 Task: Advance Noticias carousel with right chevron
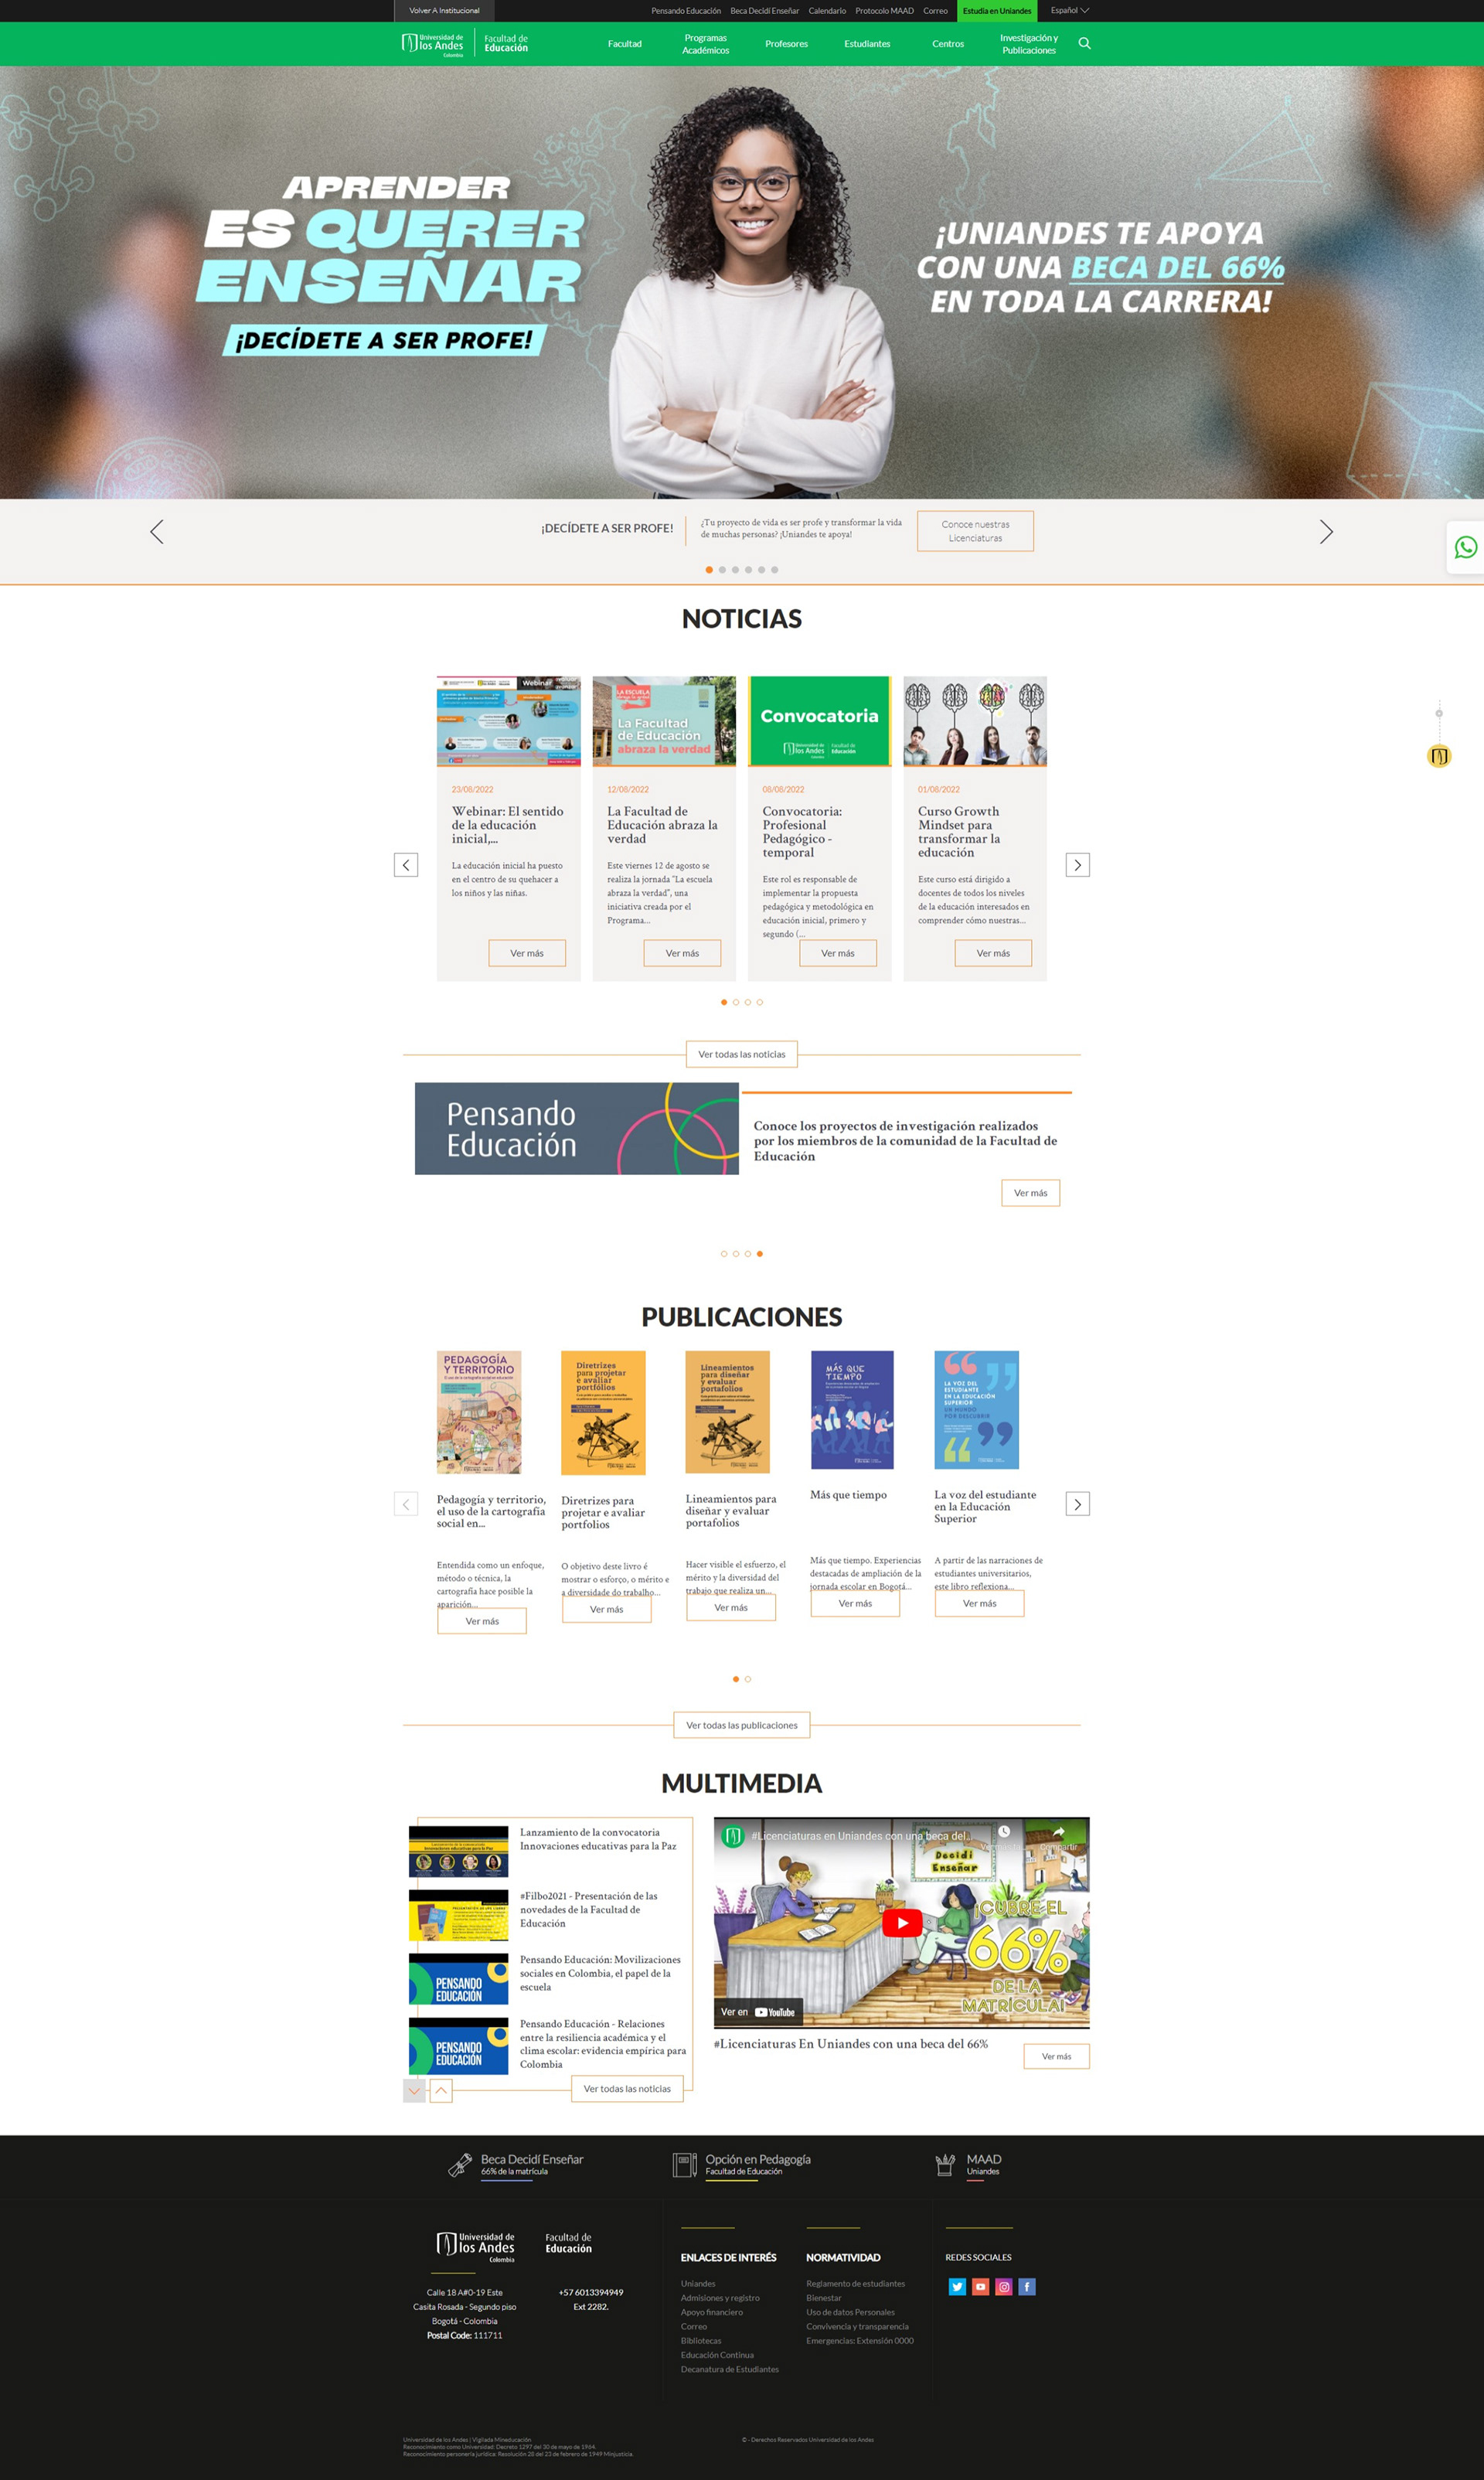tap(1077, 865)
